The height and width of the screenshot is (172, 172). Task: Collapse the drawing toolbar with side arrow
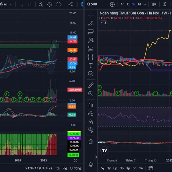[96, 157]
